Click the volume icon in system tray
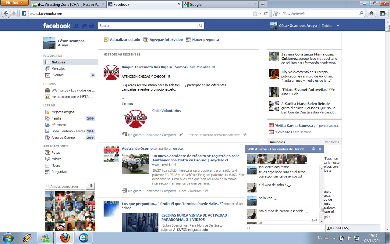390x244 pixels. (x=349, y=238)
